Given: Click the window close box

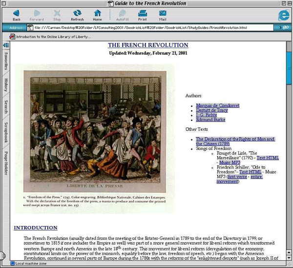Looking at the screenshot, I should [x=4, y=3].
